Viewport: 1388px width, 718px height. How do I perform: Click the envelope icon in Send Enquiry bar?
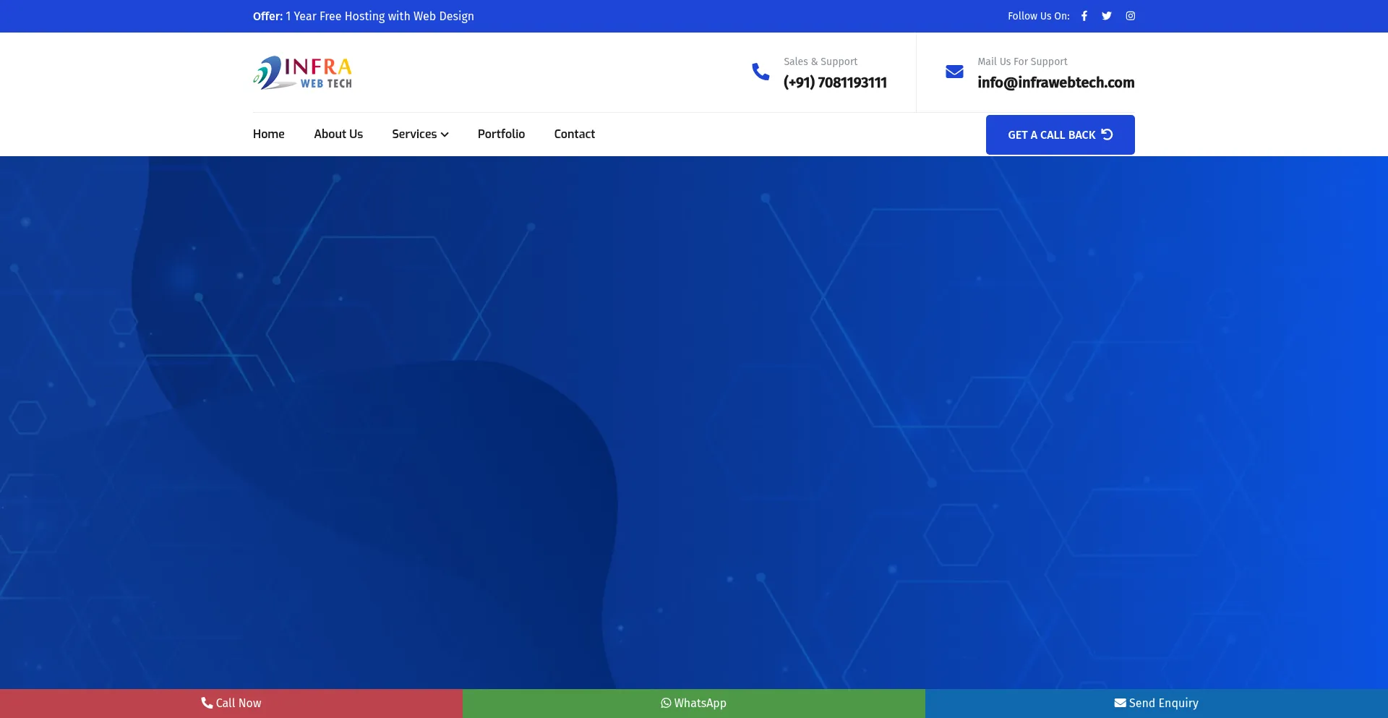[1120, 703]
